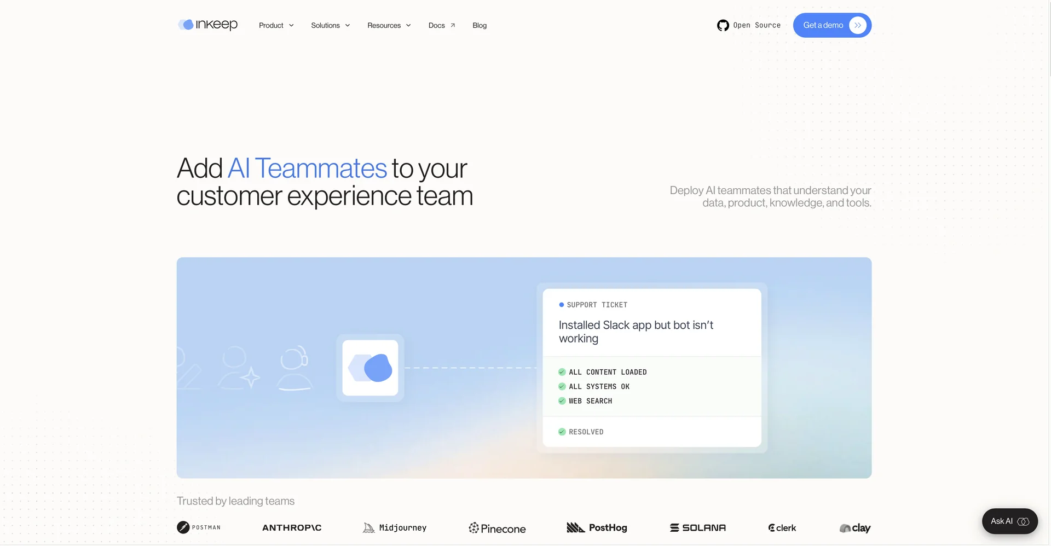Expand the Product dropdown menu
Viewport: 1051px width, 546px height.
pos(276,25)
